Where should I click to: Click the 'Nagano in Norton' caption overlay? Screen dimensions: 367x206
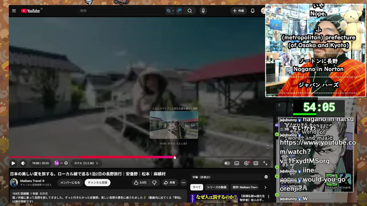coord(318,69)
